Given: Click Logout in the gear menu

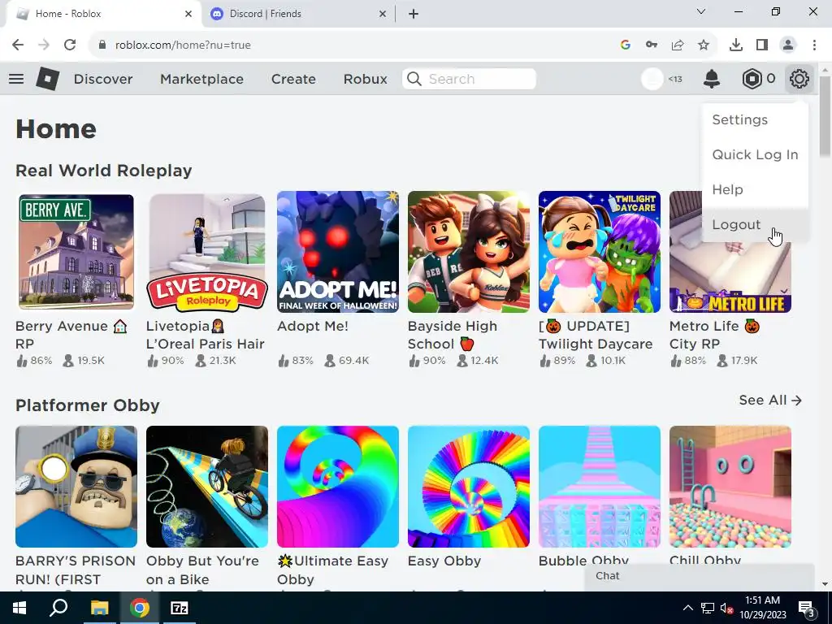Looking at the screenshot, I should (736, 224).
